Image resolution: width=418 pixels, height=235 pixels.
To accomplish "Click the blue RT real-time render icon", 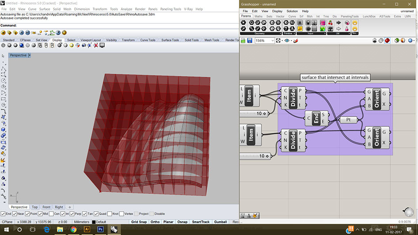I will (x=28, y=33).
